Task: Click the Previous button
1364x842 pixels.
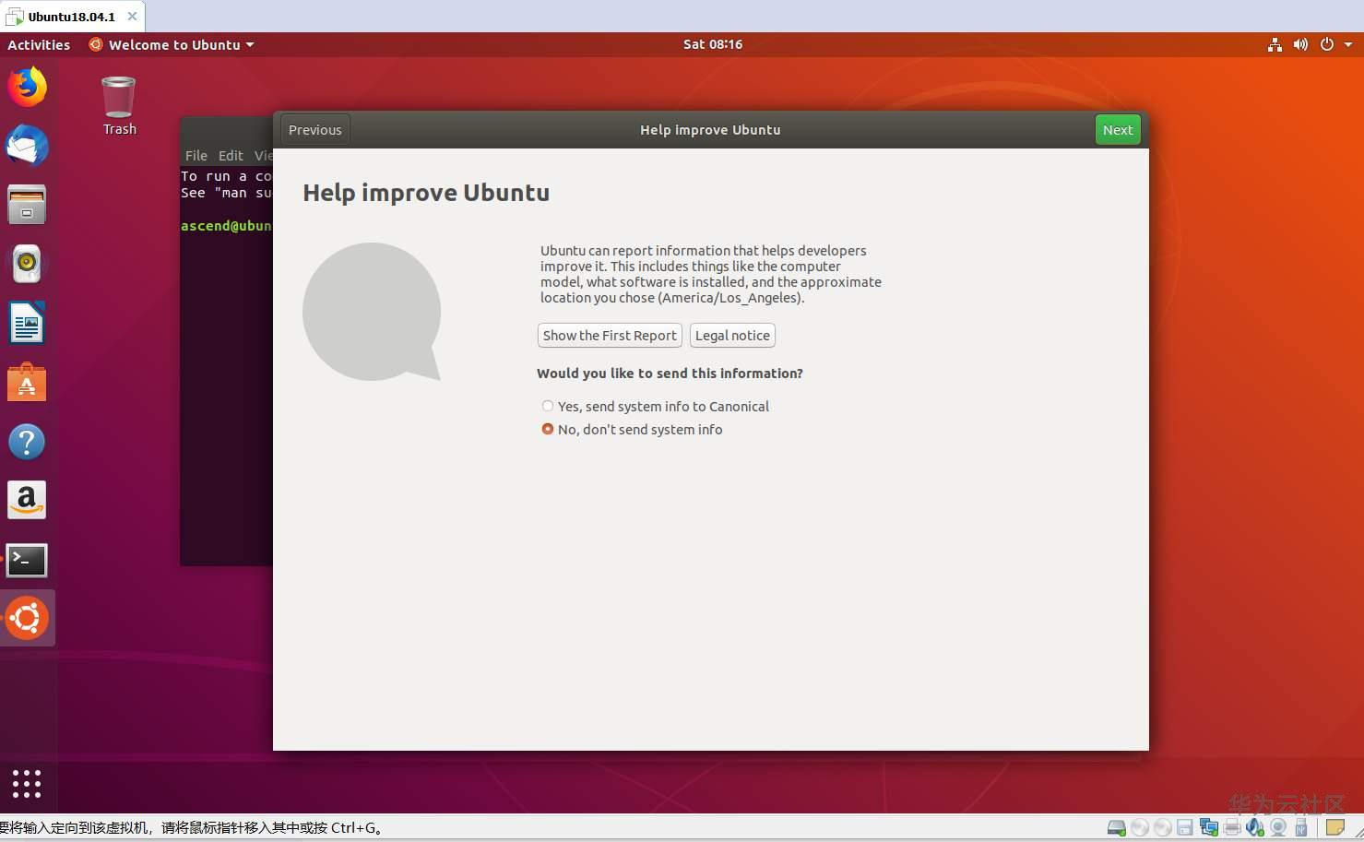Action: [x=314, y=130]
